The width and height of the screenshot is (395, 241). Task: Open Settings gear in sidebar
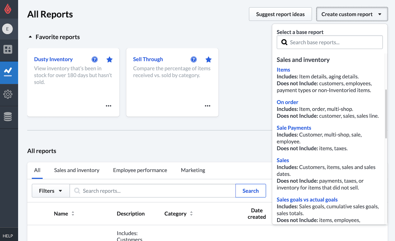click(8, 94)
